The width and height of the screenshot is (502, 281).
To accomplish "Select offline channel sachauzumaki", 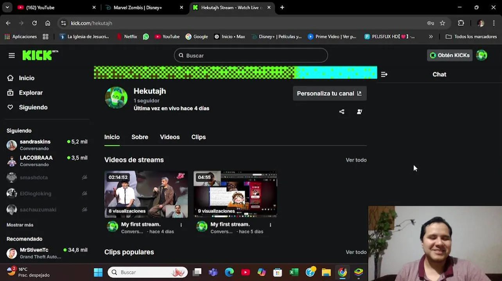I will 47,210.
